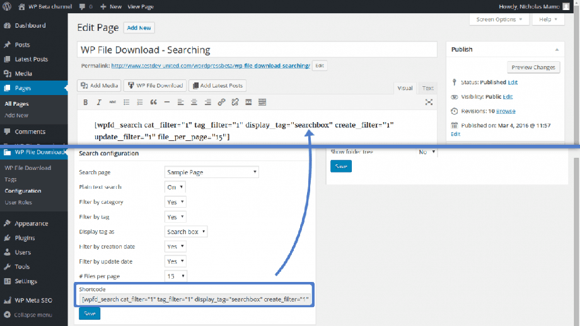The image size is (580, 326).
Task: Click the WordPress logo in admin bar
Action: pos(7,6)
